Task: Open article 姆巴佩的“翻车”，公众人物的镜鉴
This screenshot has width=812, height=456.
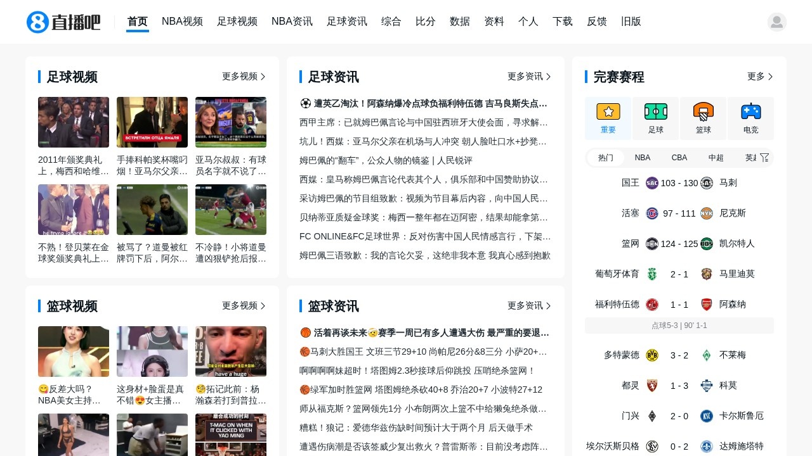Action: [386, 160]
